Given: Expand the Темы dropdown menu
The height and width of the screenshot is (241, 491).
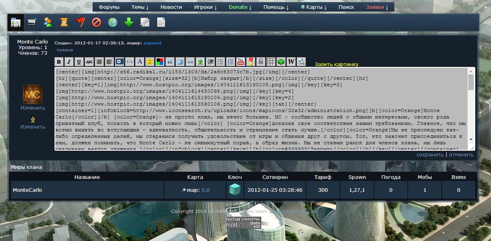Looking at the screenshot, I should tap(140, 7).
